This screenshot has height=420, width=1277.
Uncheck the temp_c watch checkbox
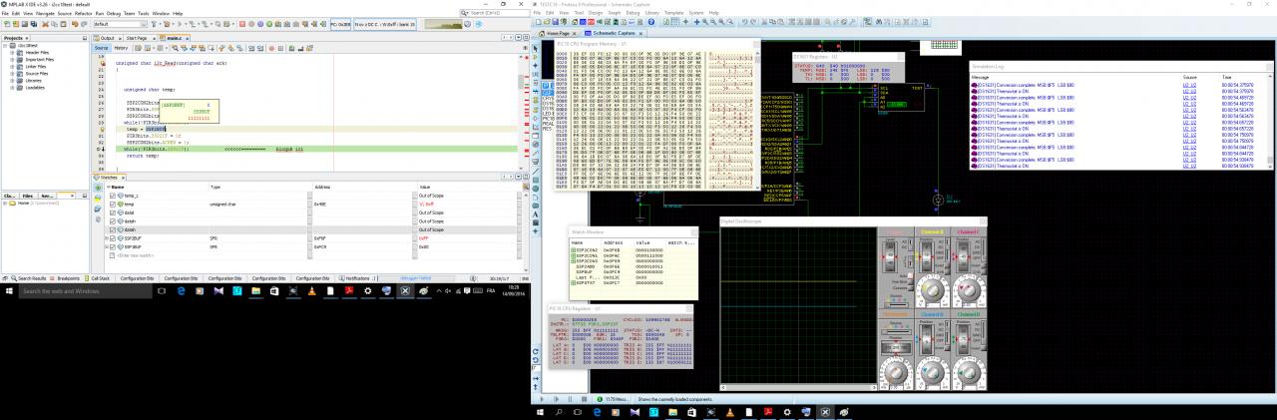pyautogui.click(x=112, y=196)
